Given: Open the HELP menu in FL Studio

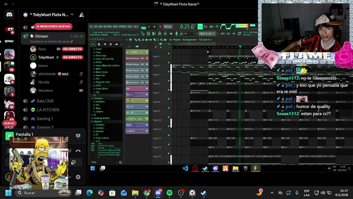Looking at the screenshot, I should point(136,27).
